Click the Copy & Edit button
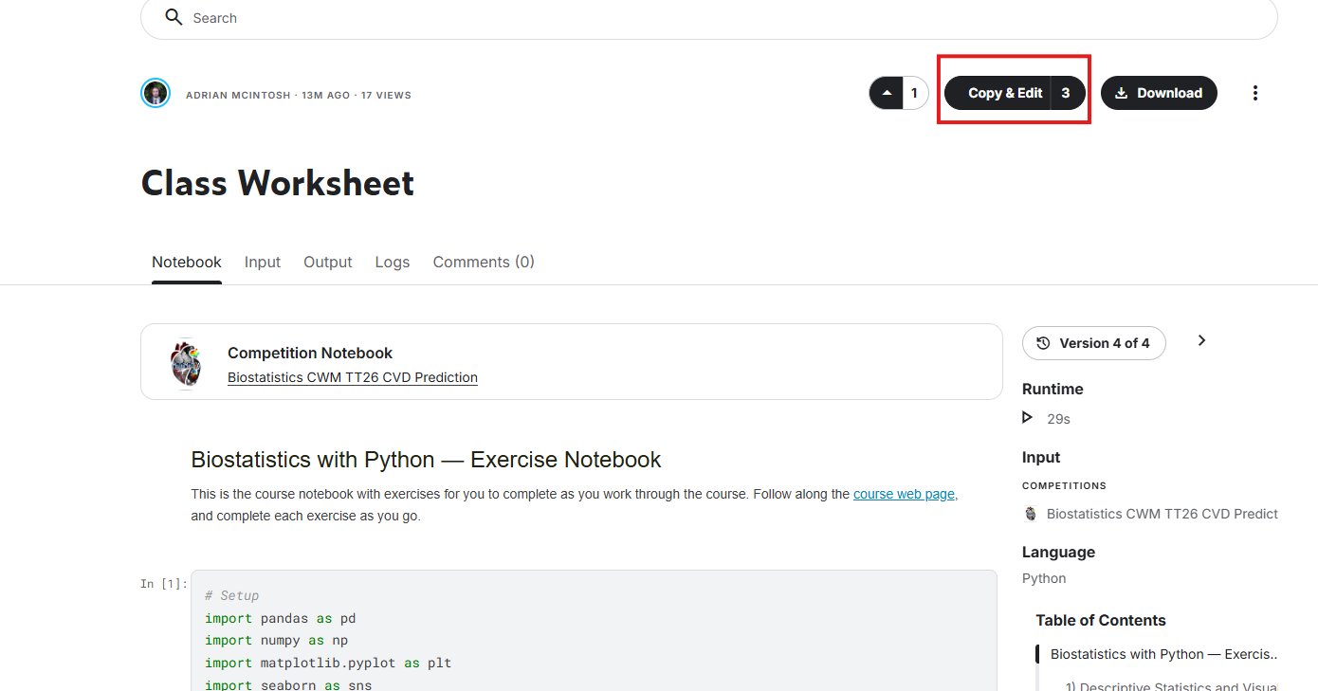The image size is (1318, 691). pyautogui.click(x=998, y=93)
